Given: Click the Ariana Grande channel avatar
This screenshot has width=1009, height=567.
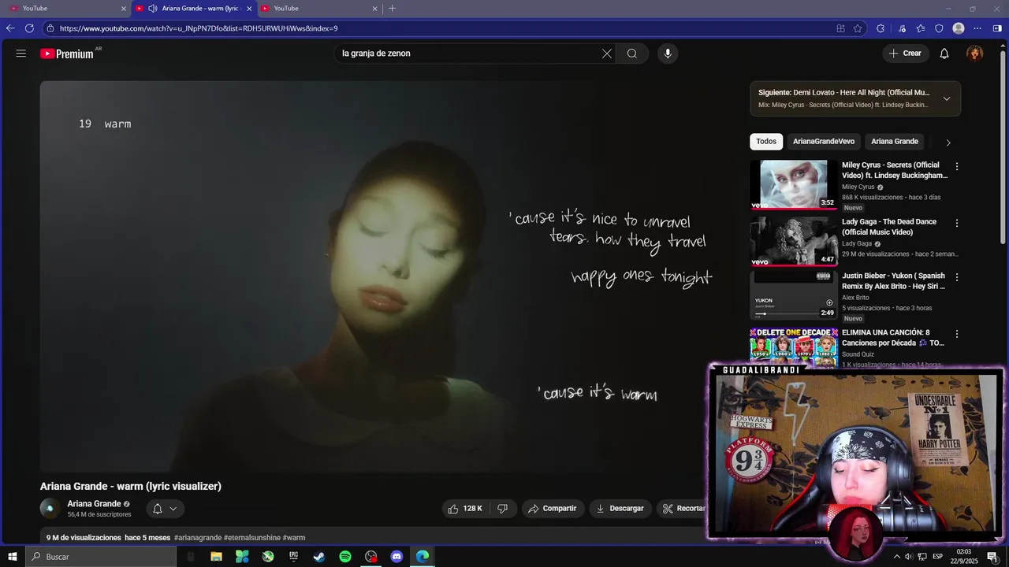Looking at the screenshot, I should tap(50, 509).
